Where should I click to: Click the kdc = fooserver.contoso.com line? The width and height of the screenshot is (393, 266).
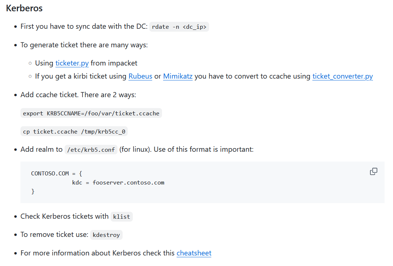[x=118, y=182]
